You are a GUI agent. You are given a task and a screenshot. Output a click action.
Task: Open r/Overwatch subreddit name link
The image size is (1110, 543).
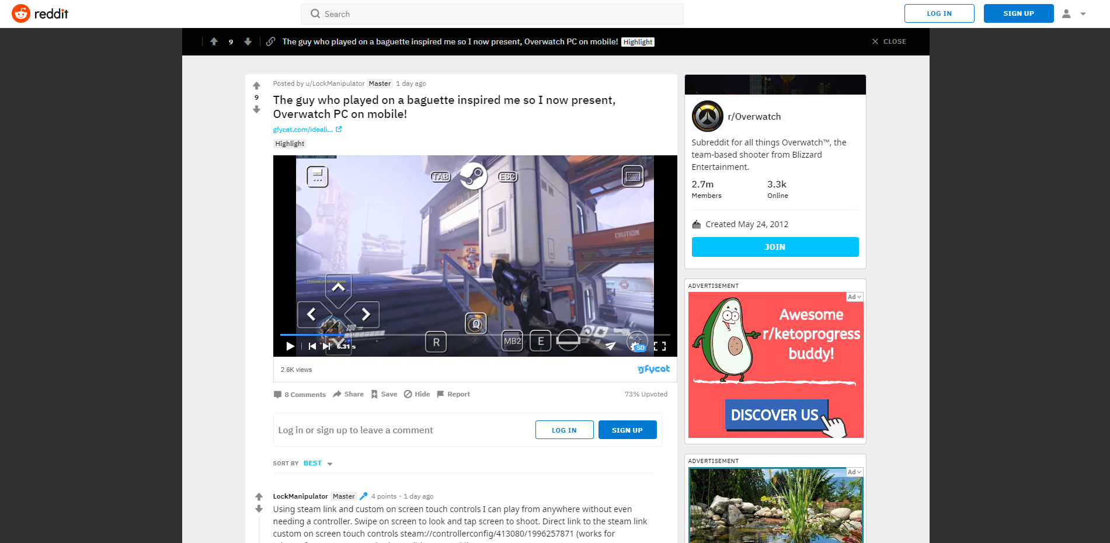(754, 117)
